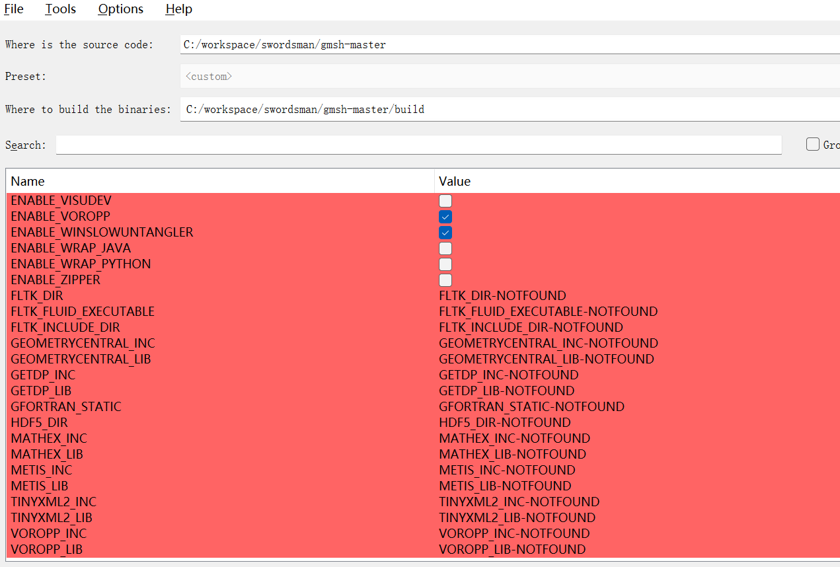Click the source code path field
The width and height of the screenshot is (840, 567).
[510, 45]
